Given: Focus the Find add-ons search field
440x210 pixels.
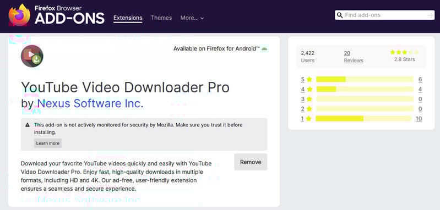Looking at the screenshot, I should [384, 15].
